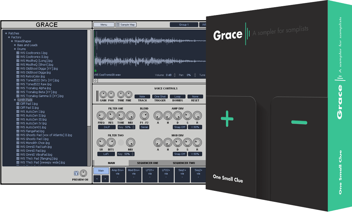352x213 pixels.
Task: Click Mod Env attack knob
Action: pos(158,143)
